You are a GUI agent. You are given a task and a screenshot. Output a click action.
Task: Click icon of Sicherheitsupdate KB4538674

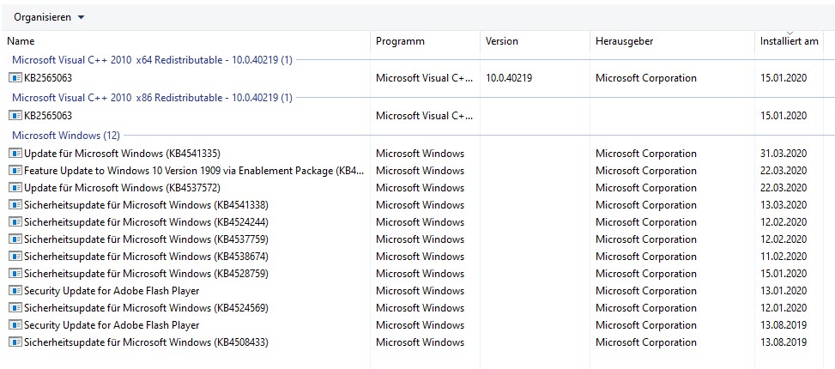point(15,257)
